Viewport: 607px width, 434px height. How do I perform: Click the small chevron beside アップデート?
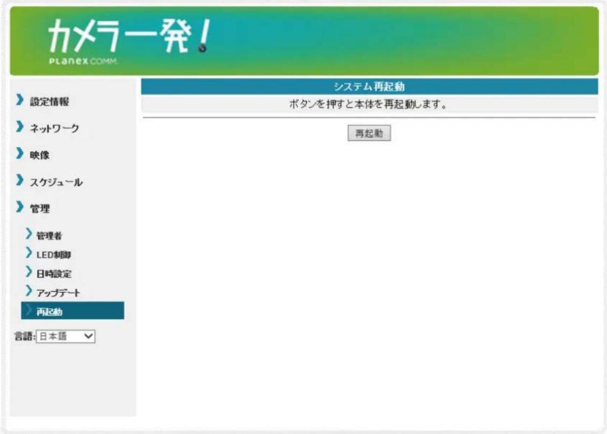(x=28, y=290)
